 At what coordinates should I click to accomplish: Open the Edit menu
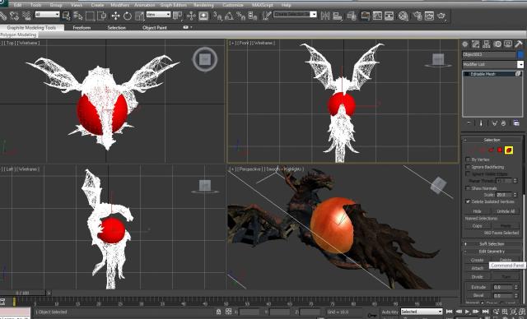(17, 5)
